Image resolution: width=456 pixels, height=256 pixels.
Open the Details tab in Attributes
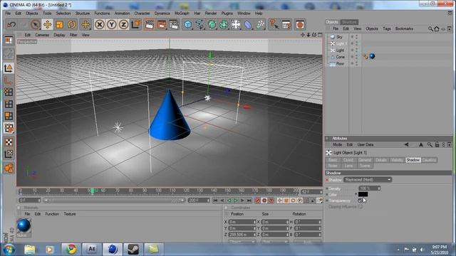click(381, 160)
